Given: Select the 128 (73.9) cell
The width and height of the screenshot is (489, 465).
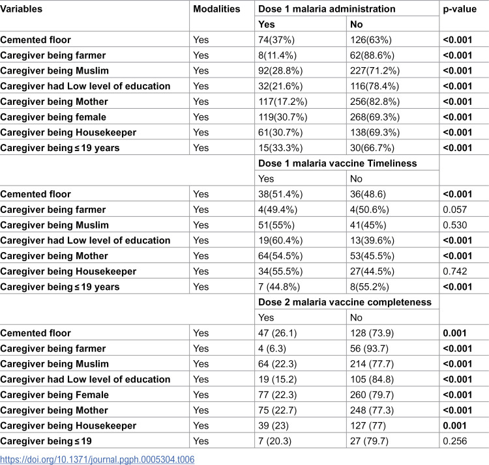Looking at the screenshot, I should tap(372, 333).
